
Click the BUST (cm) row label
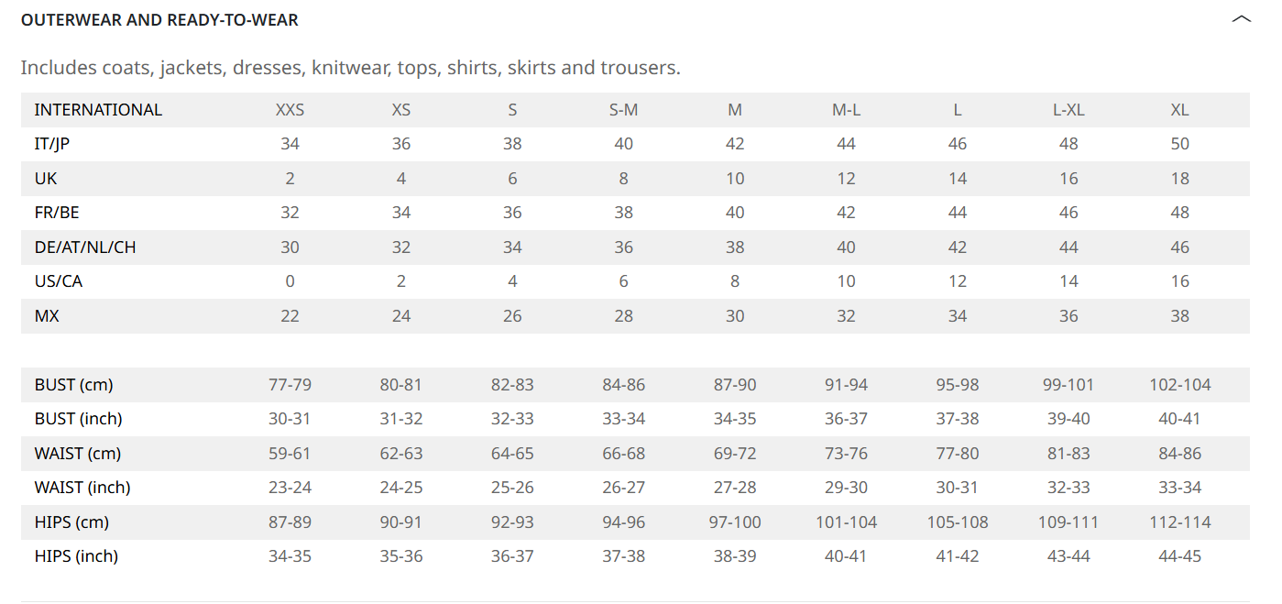tap(74, 385)
